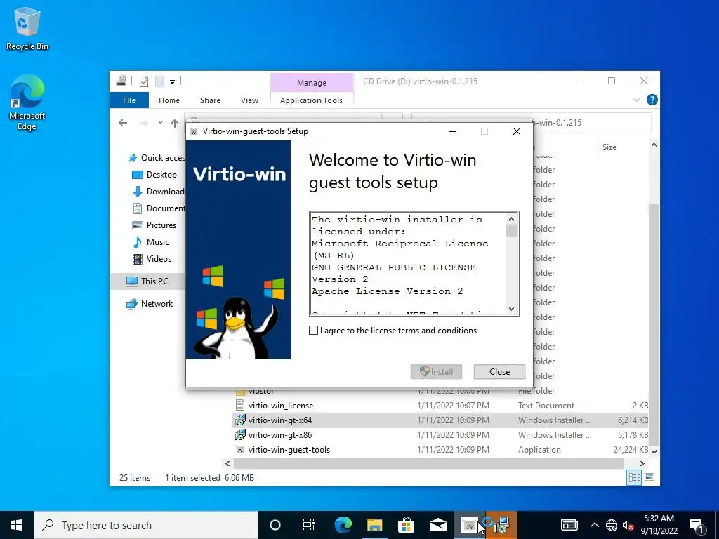
Task: Click the Install button in setup
Action: point(436,372)
